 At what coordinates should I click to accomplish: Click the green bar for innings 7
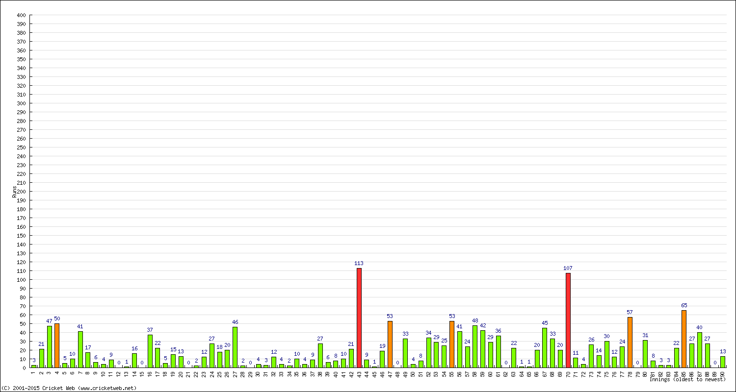tap(80, 349)
